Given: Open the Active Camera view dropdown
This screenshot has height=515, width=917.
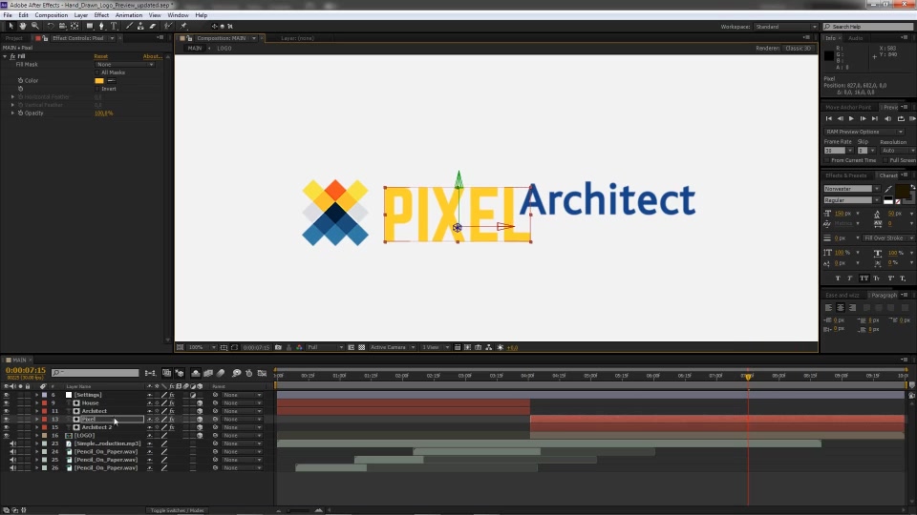Looking at the screenshot, I should click(x=392, y=347).
